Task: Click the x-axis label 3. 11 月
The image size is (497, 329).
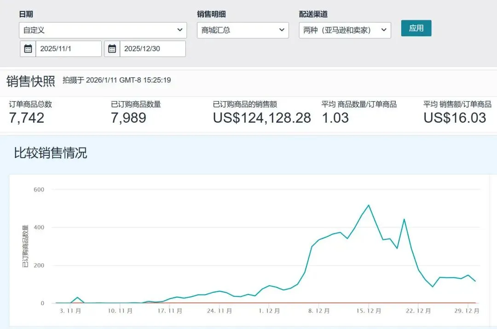Action: 70,311
